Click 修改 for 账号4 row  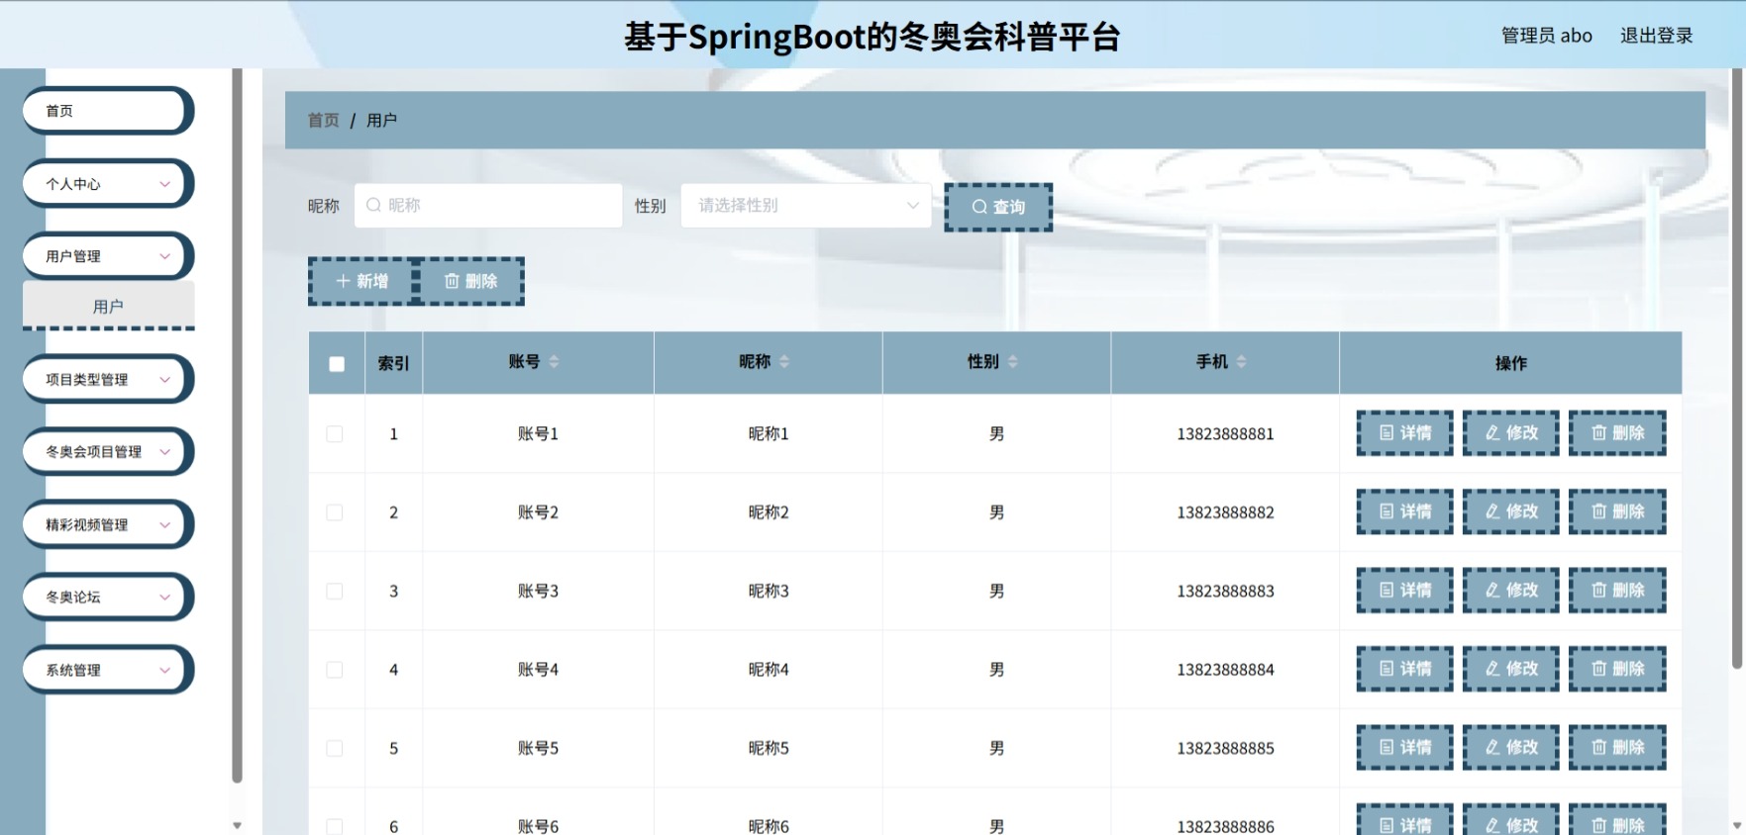[1510, 669]
